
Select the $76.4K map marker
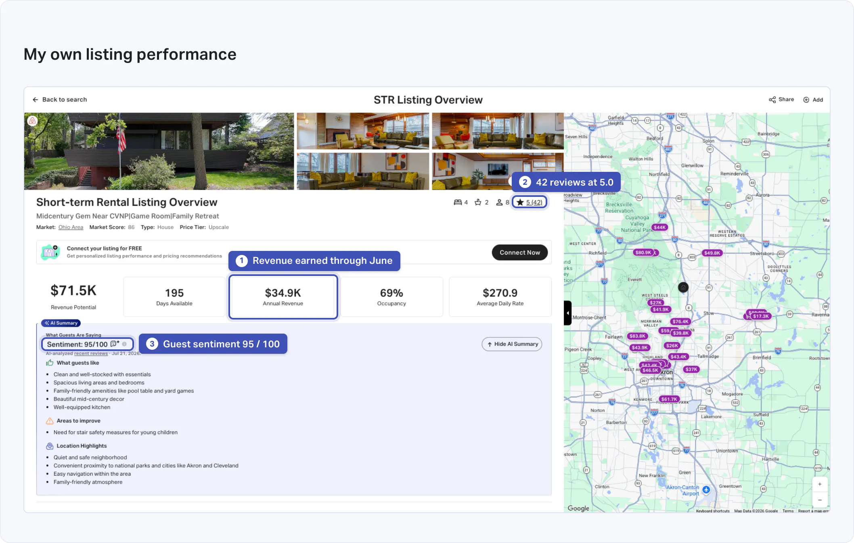(680, 322)
